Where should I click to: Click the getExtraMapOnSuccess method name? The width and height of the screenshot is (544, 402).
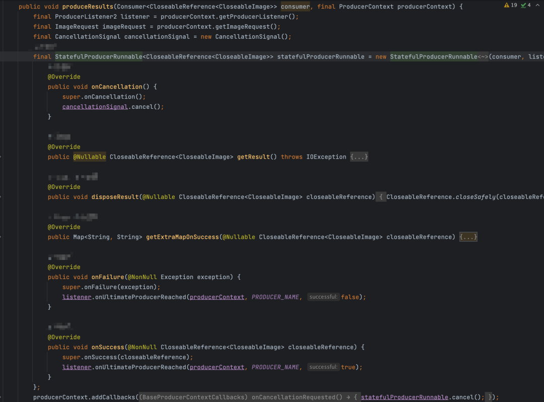pos(182,237)
